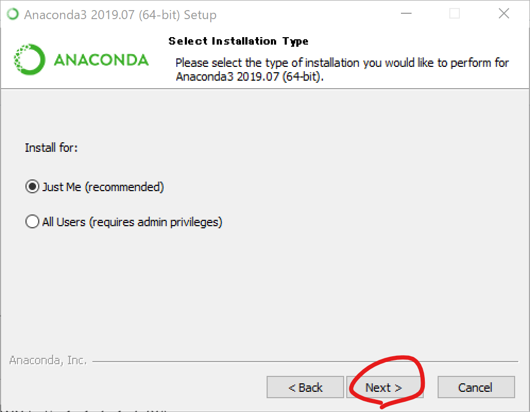Close the setup window with the X
Image resolution: width=530 pixels, height=412 pixels.
pos(503,13)
